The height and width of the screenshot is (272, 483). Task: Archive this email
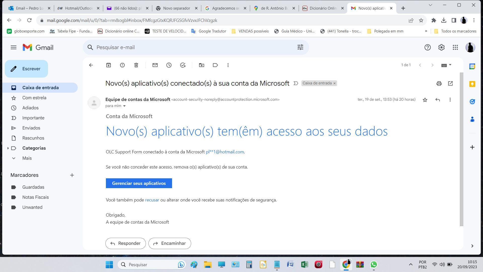click(x=108, y=65)
